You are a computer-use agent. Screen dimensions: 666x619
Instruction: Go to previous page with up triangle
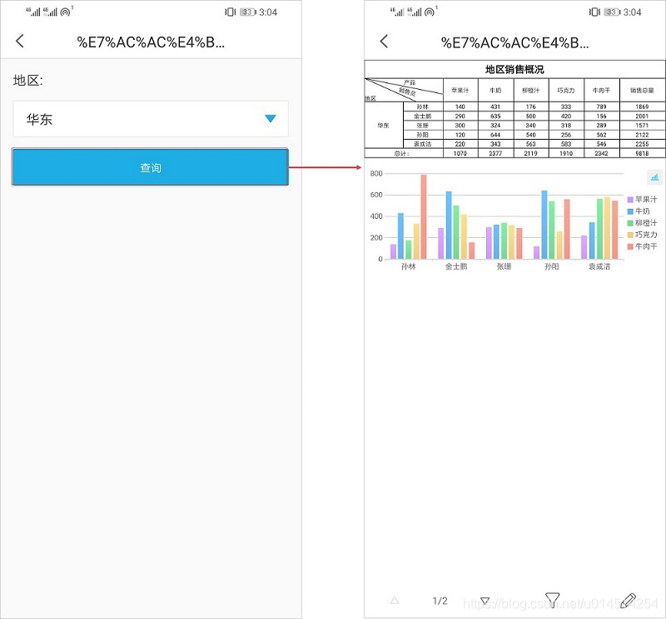[x=395, y=601]
